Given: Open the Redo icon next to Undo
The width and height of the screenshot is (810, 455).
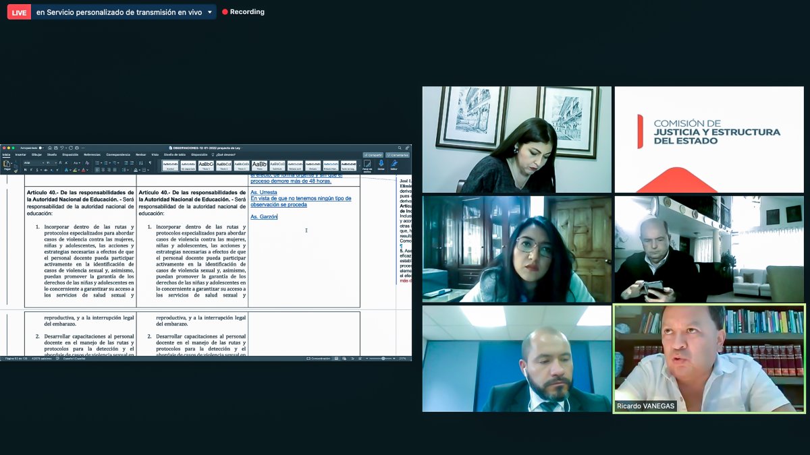Looking at the screenshot, I should tap(71, 148).
